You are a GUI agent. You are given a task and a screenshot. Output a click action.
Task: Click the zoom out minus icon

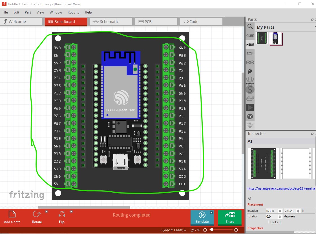coord(205,230)
